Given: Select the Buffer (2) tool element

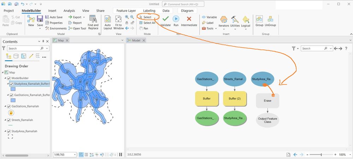Looking at the screenshot, I should coord(235,99).
